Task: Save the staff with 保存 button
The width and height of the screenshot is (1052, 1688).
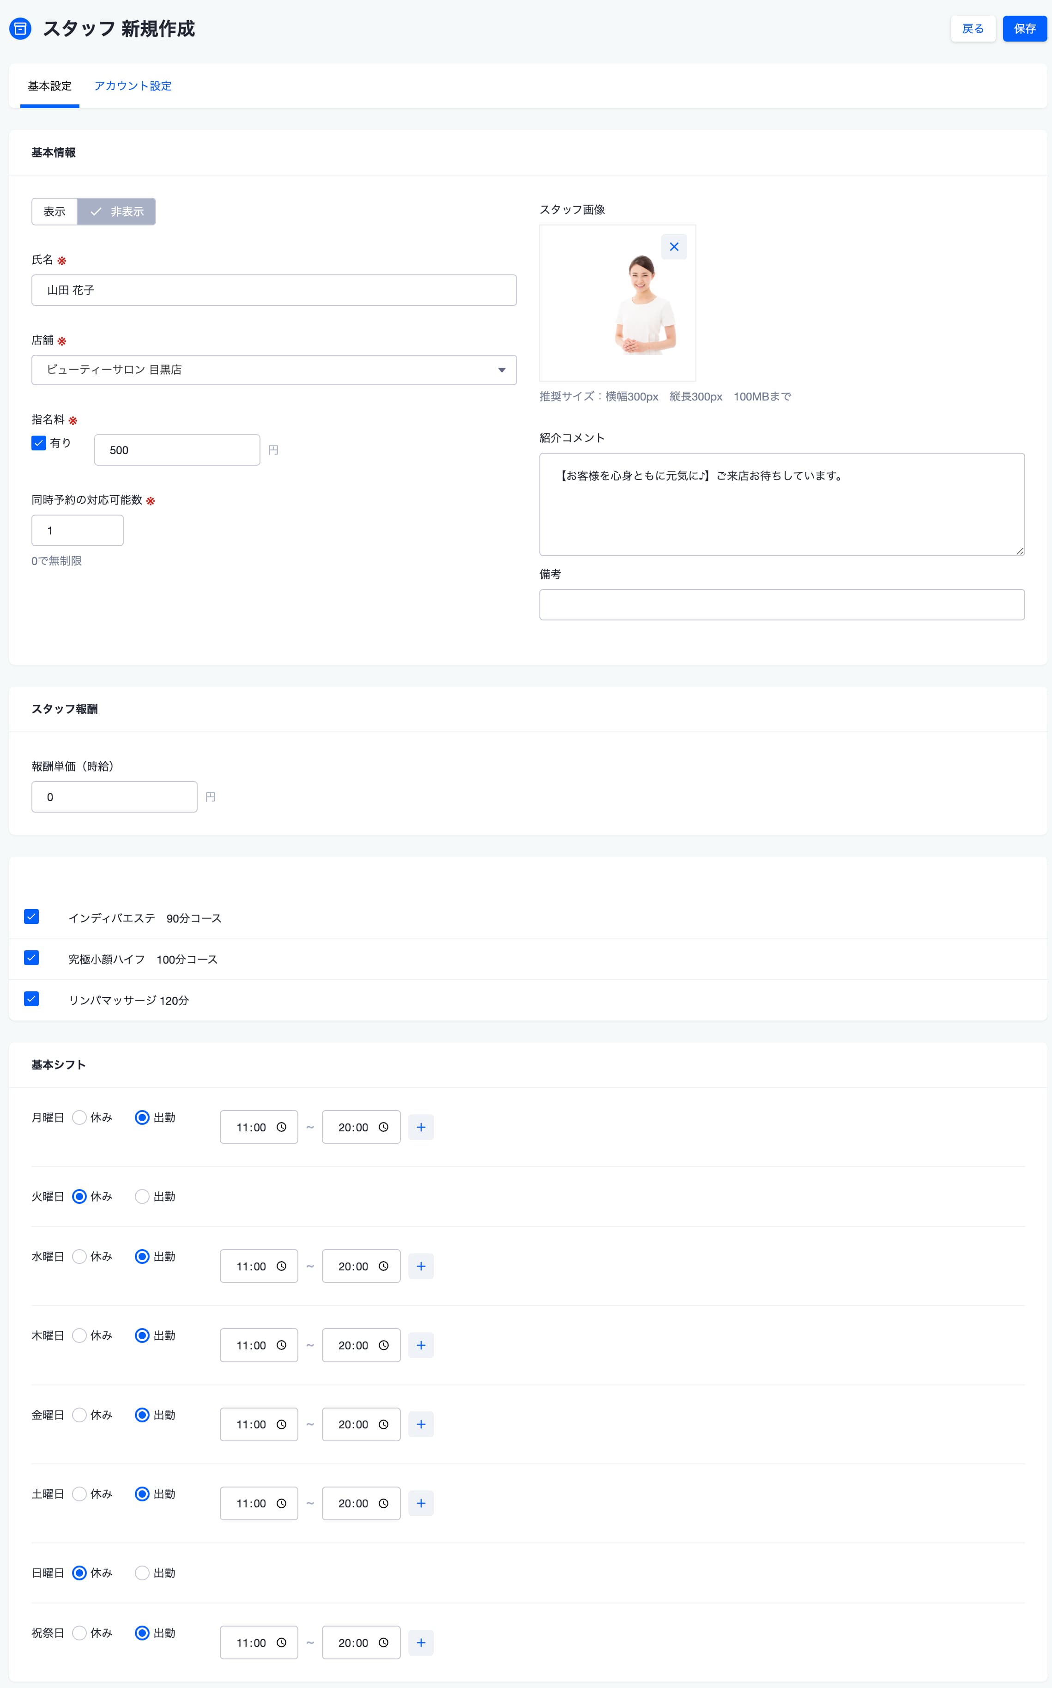Action: [1024, 29]
